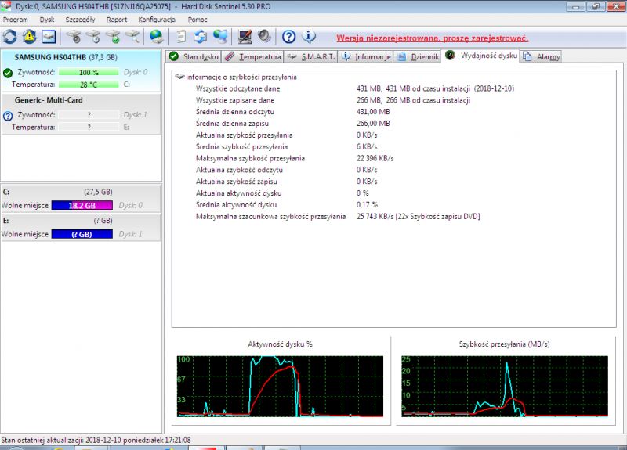Switch to the Stan dysku tab
The width and height of the screenshot is (627, 450).
coord(194,56)
